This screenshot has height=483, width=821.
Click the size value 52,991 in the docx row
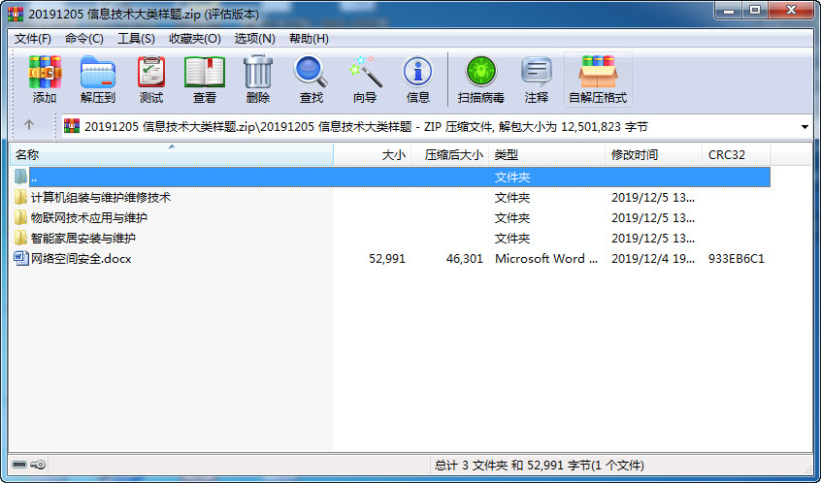pyautogui.click(x=387, y=259)
